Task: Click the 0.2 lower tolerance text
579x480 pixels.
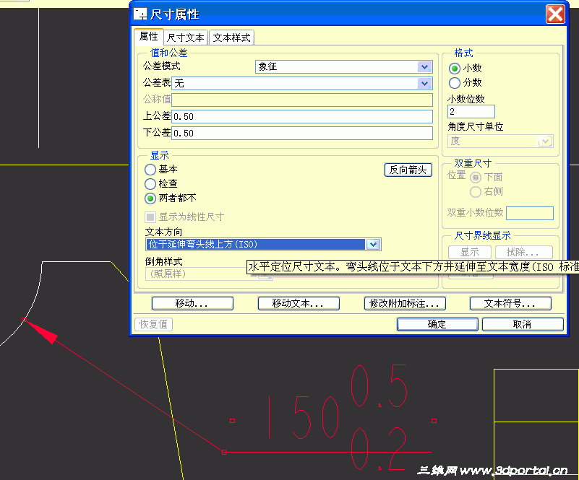Action: click(379, 448)
